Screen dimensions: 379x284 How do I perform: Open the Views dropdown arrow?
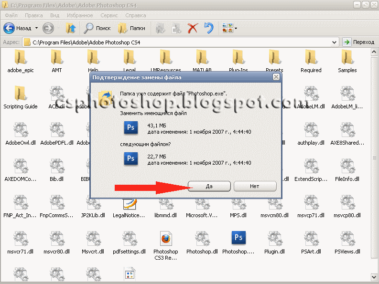tap(236, 28)
